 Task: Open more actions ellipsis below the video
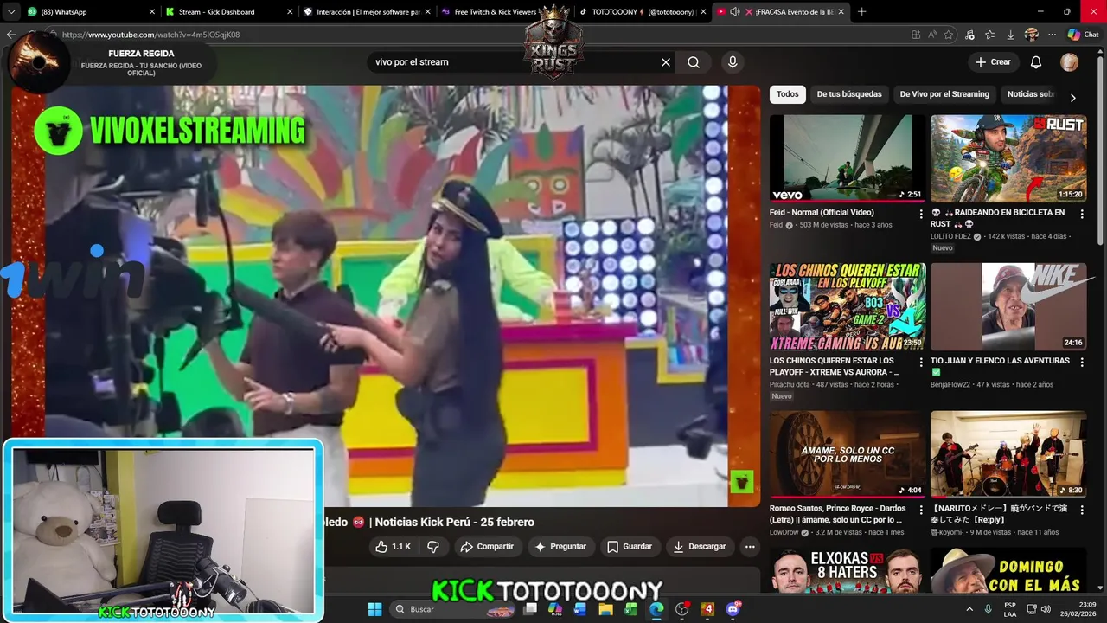(x=750, y=547)
